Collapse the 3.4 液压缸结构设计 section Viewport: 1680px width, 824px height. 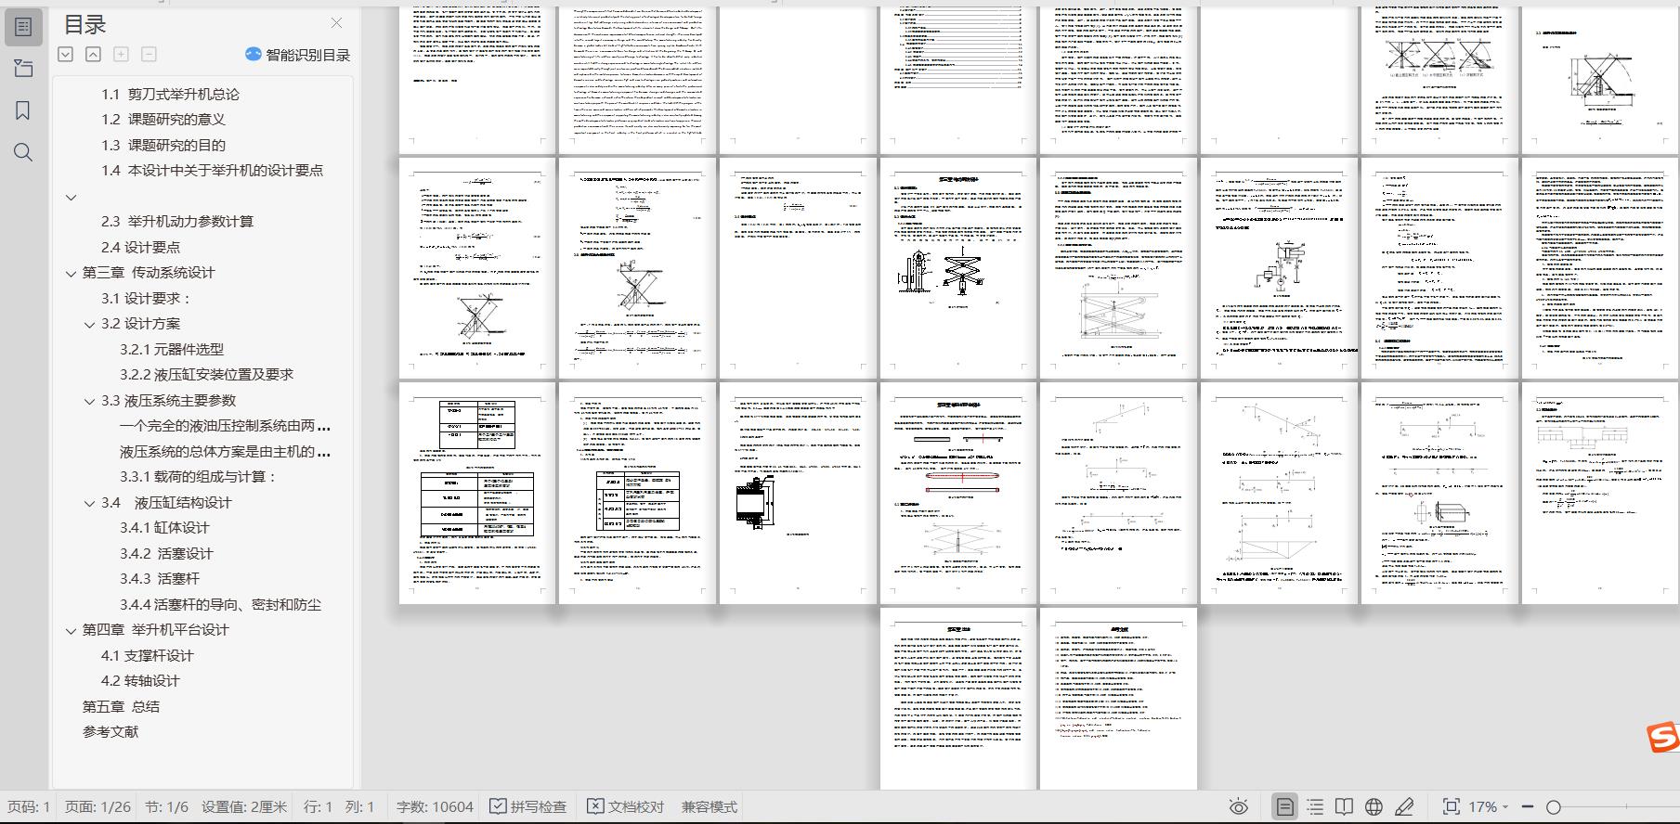(89, 503)
